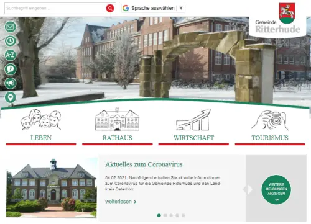This screenshot has width=311, height=224.
Task: Select the last news slider dot
Action: click(x=183, y=215)
